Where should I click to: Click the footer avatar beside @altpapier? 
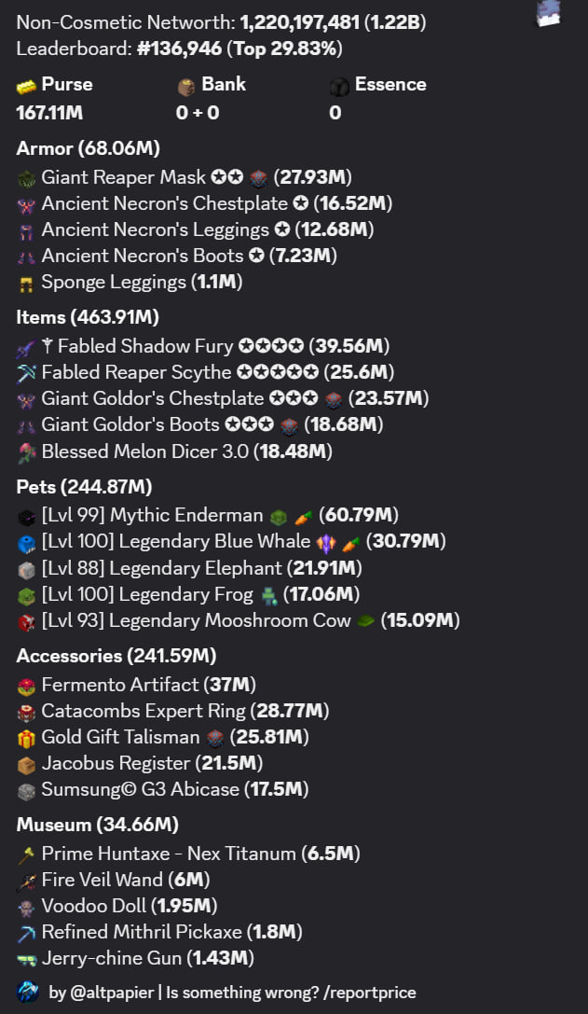[x=28, y=992]
